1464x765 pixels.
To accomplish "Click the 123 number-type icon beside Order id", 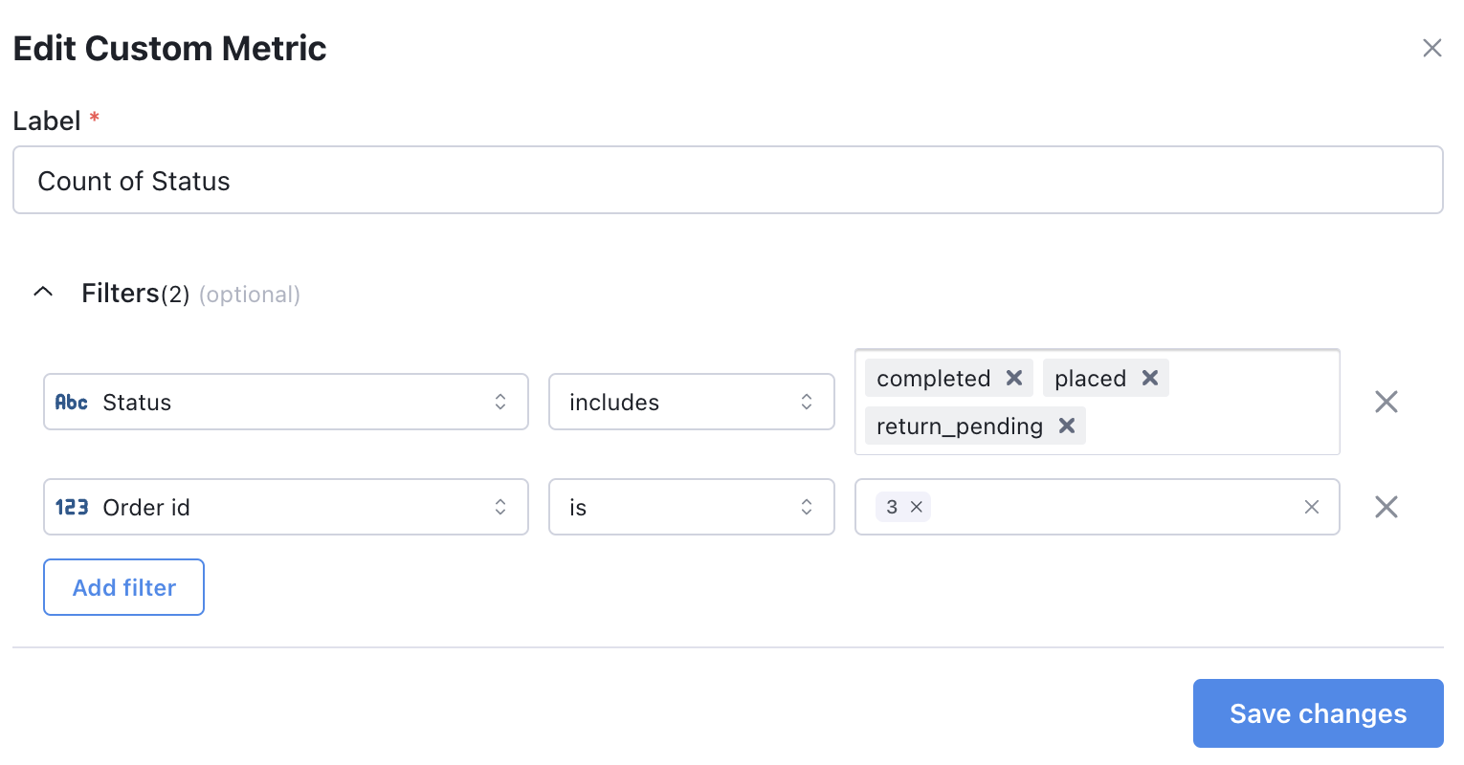I will [71, 507].
